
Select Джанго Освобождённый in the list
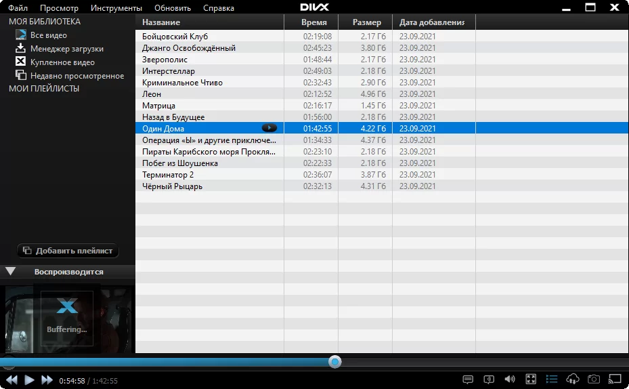pos(188,47)
